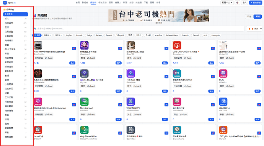
Task: Select 體育運動 category in sidebar
Action: [15, 137]
